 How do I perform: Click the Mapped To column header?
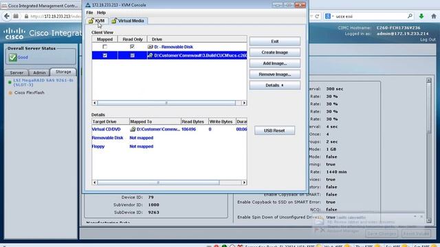(x=155, y=121)
